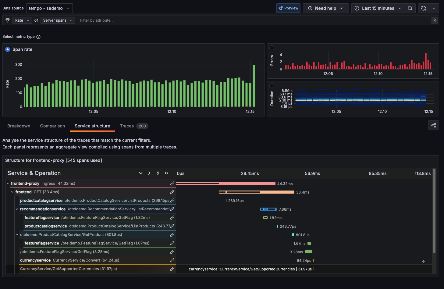
Task: Select the Errors panel radio button
Action: pyautogui.click(x=272, y=48)
